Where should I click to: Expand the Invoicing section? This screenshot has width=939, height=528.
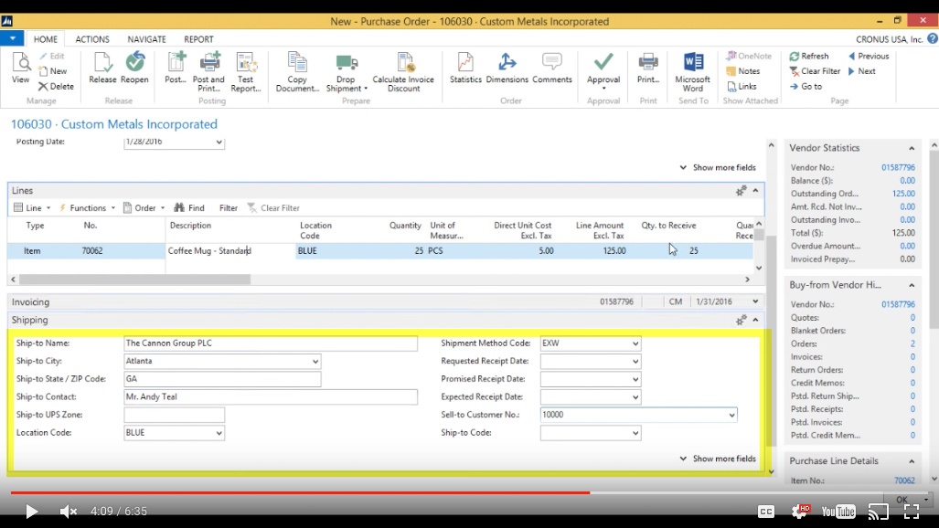pos(756,301)
